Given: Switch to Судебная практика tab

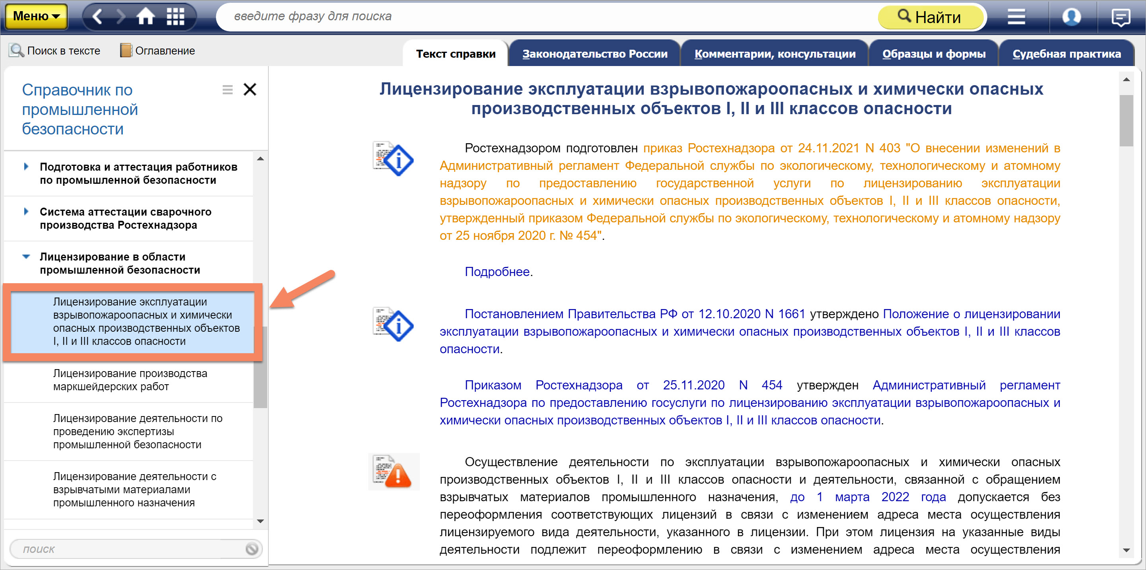Looking at the screenshot, I should (x=1066, y=54).
